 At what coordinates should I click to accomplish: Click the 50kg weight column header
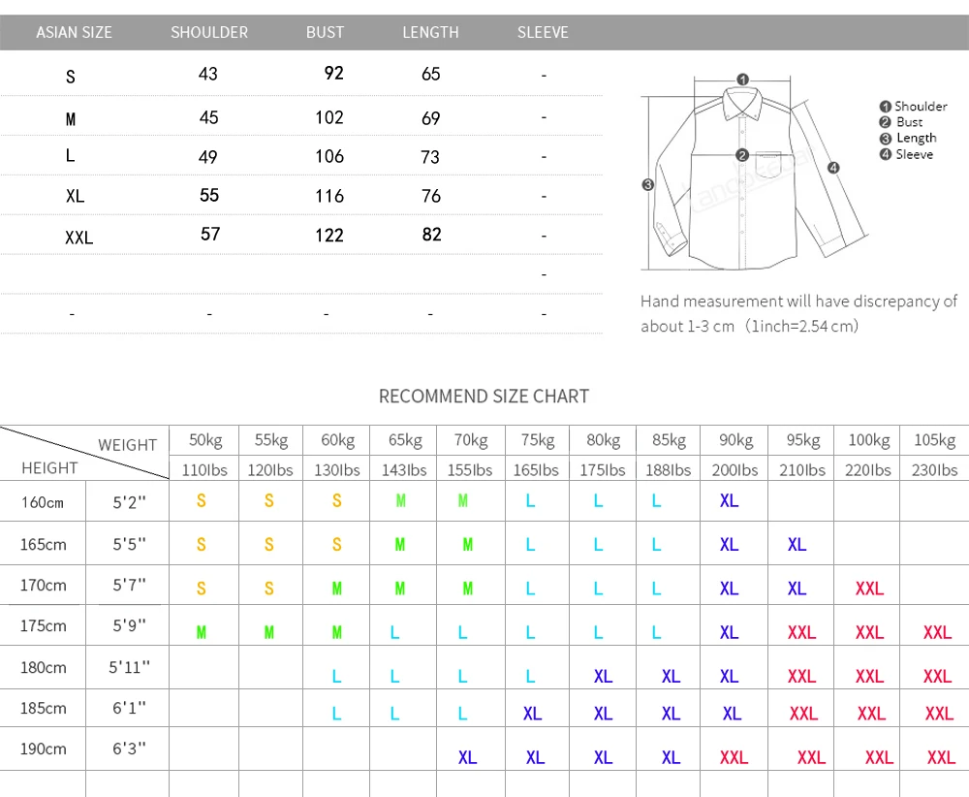point(205,440)
